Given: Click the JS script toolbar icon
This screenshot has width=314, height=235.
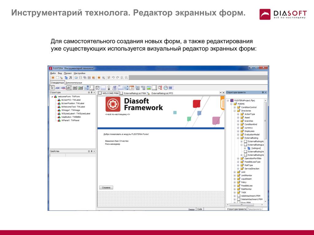Looking at the screenshot, I should [x=71, y=77].
